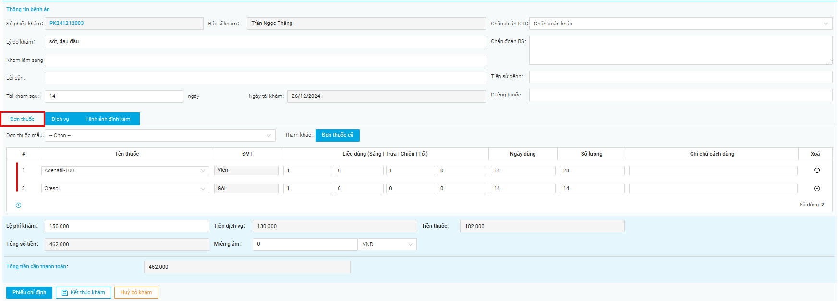This screenshot has height=301, width=838.
Task: Click the Lời dặn input field
Action: (x=266, y=78)
